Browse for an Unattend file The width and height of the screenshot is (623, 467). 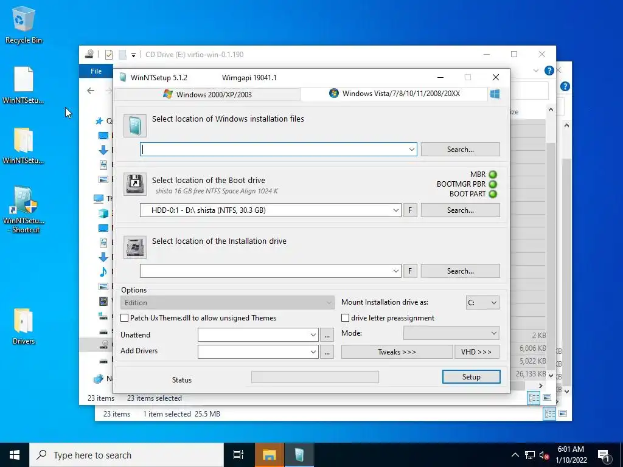(x=327, y=335)
